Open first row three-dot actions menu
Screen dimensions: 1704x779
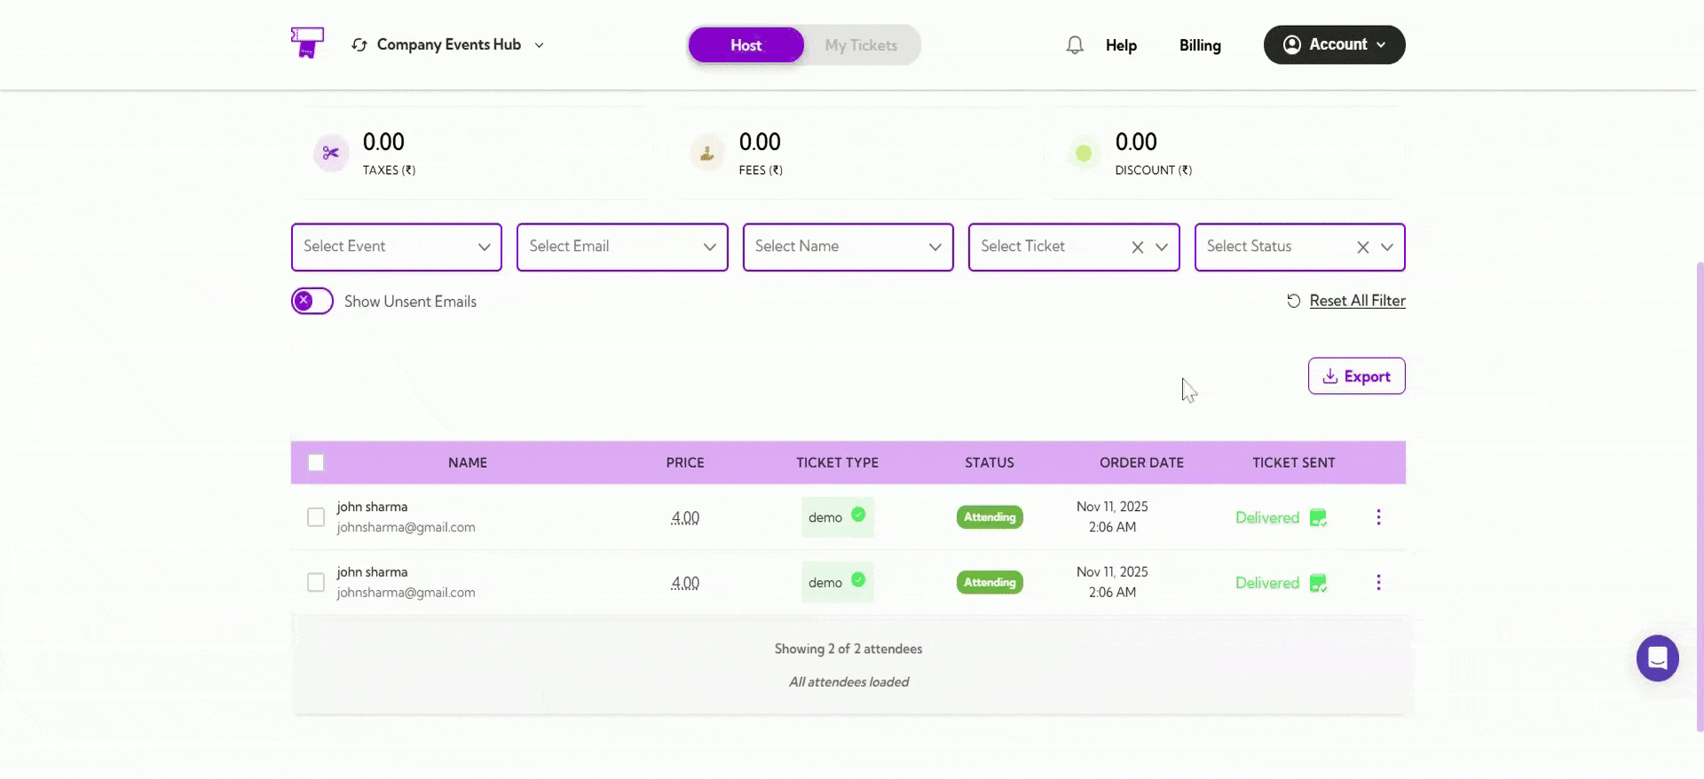(1378, 517)
